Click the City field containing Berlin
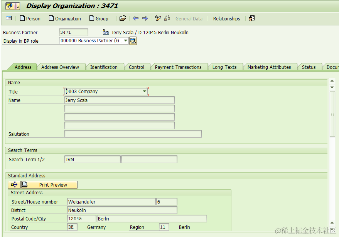The width and height of the screenshot is (339, 237). click(152, 219)
